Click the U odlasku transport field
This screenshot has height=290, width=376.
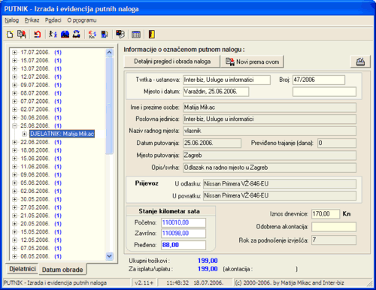(280, 184)
